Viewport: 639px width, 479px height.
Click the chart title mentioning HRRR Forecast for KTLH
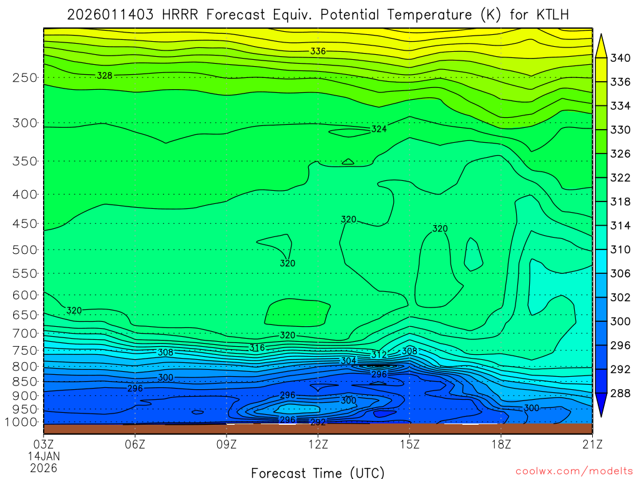tap(318, 15)
